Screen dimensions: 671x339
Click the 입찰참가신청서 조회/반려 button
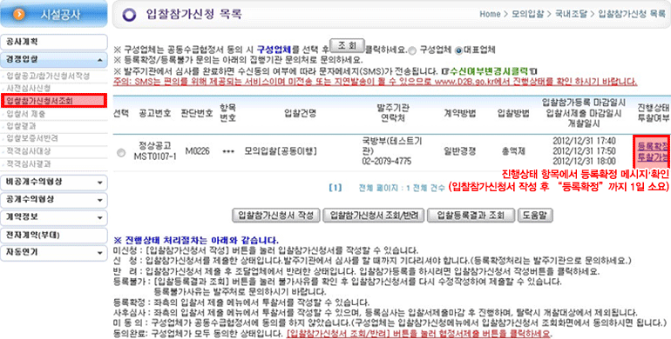coord(374,216)
